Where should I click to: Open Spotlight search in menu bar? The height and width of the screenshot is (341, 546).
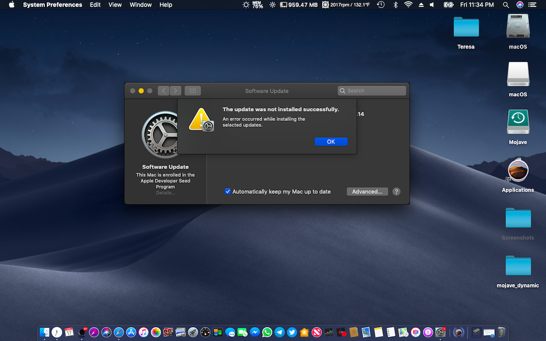click(x=506, y=4)
